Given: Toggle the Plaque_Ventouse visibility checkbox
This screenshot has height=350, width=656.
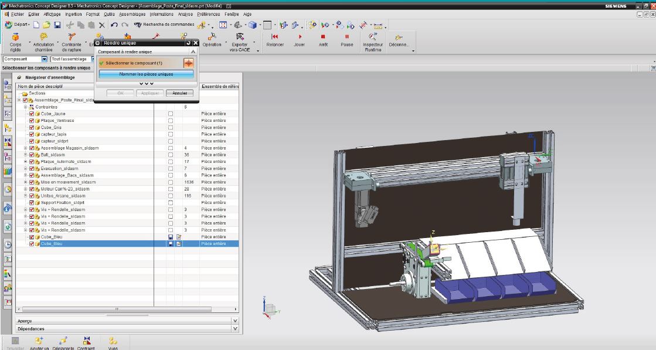Looking at the screenshot, I should click(x=32, y=120).
